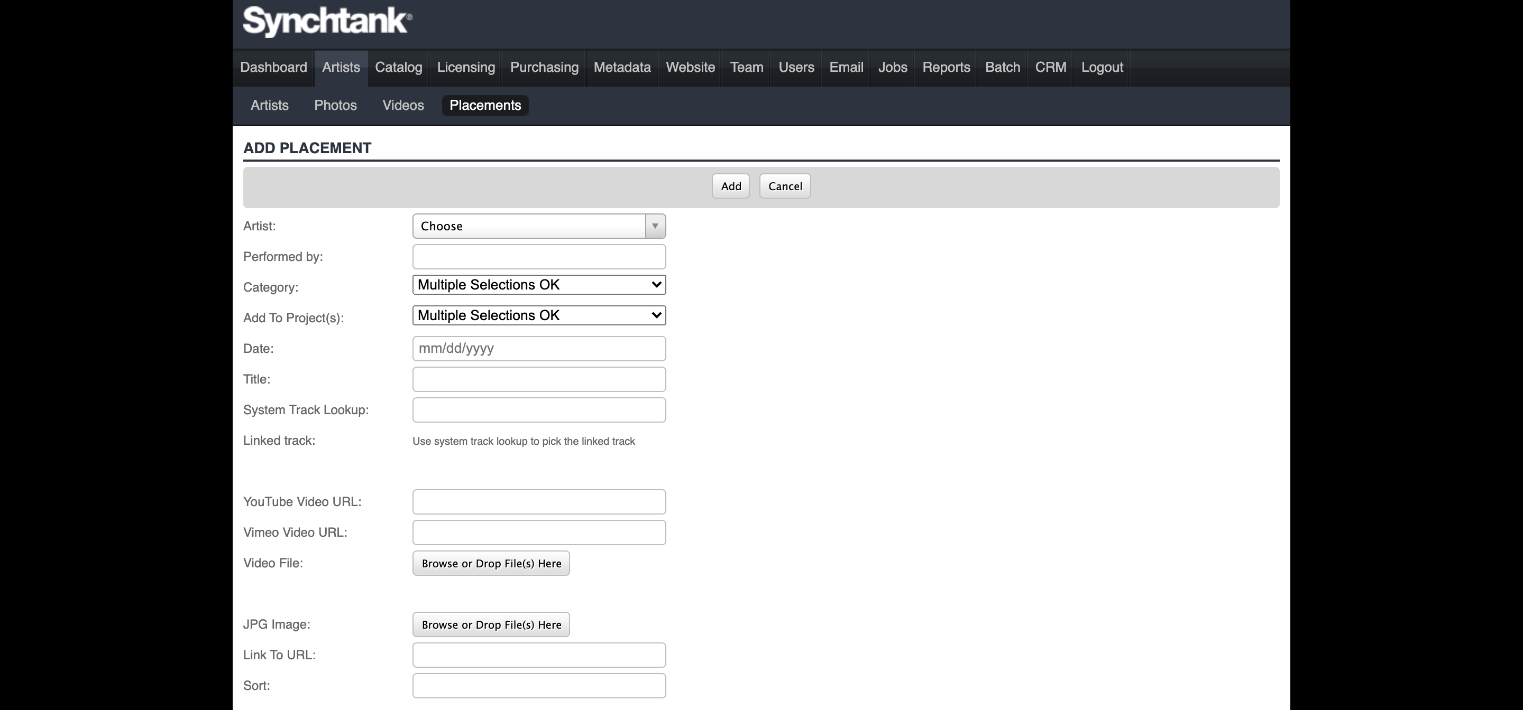This screenshot has height=710, width=1523.
Task: Expand the Category multiple selections dropdown
Action: tap(539, 285)
